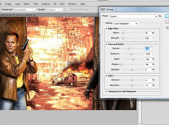Open the Select menu
This screenshot has width=169, height=125.
(x=27, y=4)
